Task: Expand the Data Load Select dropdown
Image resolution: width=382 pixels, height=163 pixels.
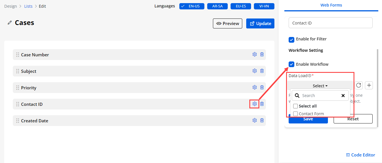Action: click(x=320, y=86)
